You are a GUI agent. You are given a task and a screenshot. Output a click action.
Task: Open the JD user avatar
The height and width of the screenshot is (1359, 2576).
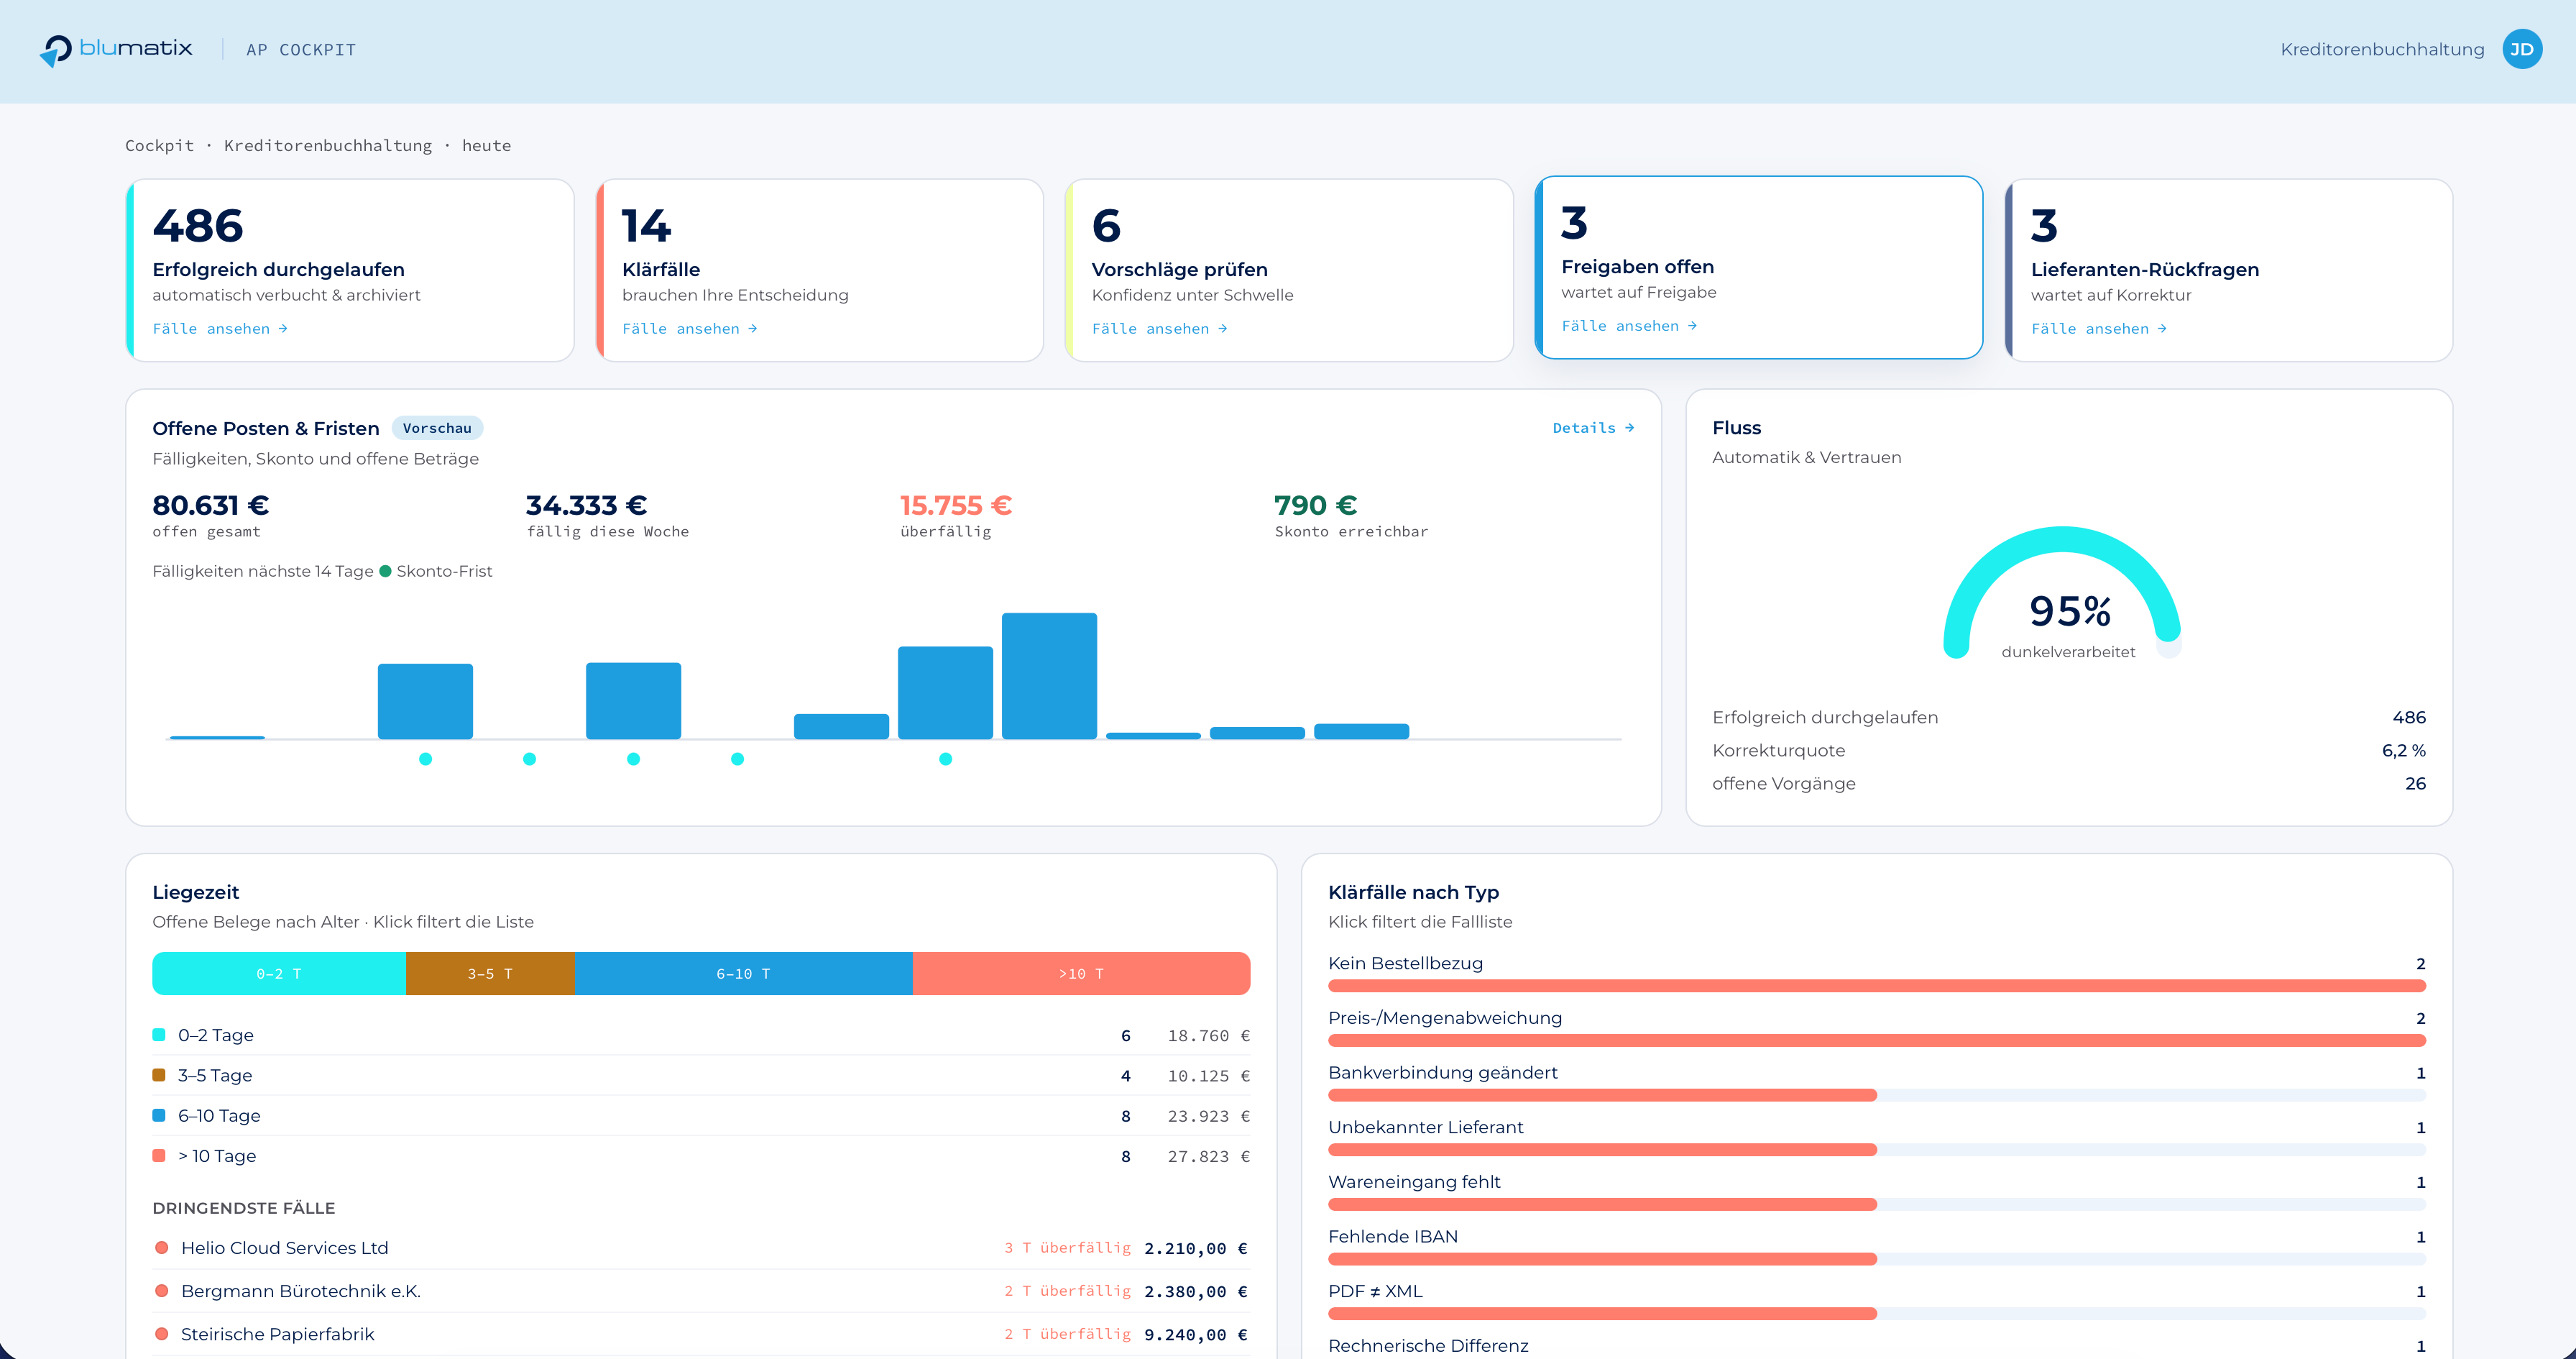tap(2522, 49)
